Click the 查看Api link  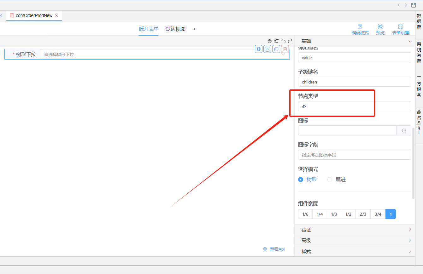click(274, 249)
